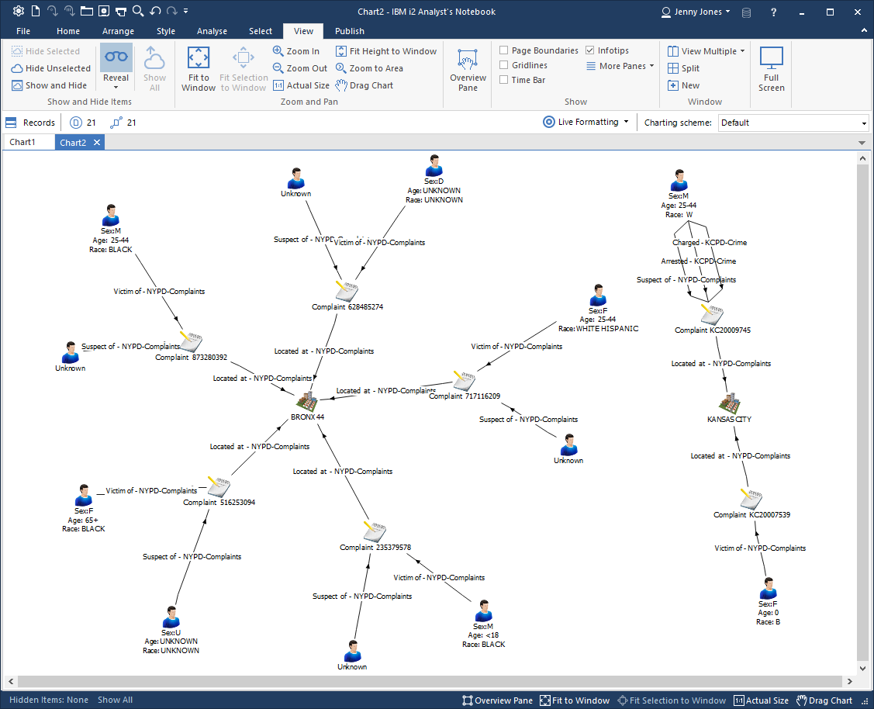The image size is (874, 709).
Task: Click Hide Unselected button
Action: pos(51,68)
